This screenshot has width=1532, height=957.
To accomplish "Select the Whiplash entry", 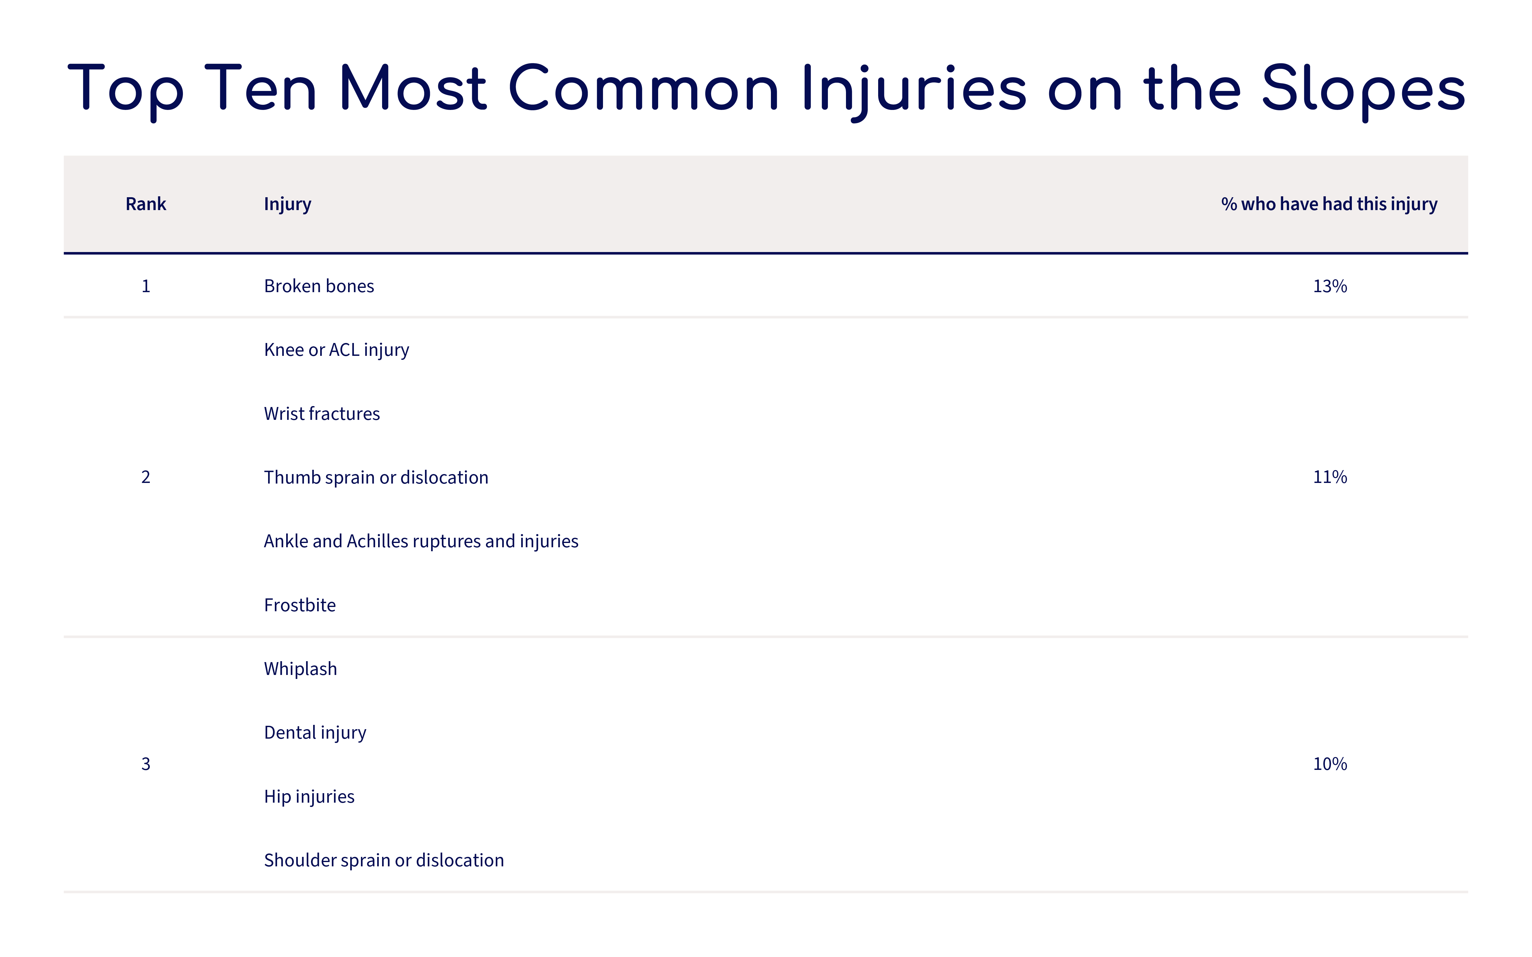I will coord(300,669).
